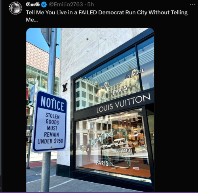This screenshot has height=193, width=198.
Task: Click the black LV logo on marble wall
Action: coord(65,87)
